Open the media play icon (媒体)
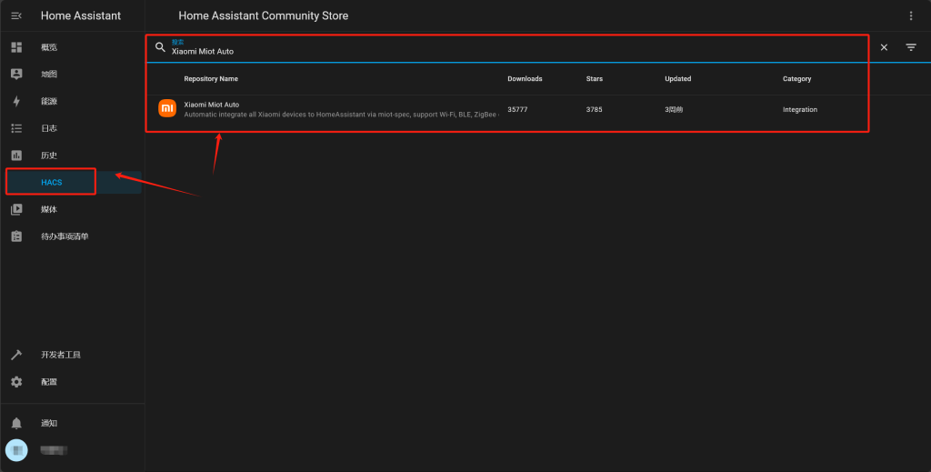931x472 pixels. click(x=16, y=209)
